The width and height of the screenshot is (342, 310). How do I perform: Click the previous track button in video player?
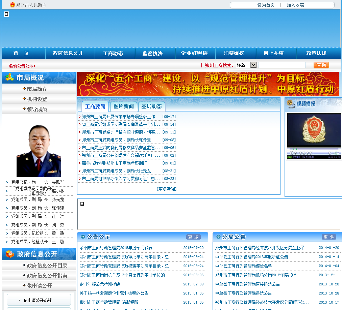point(300,153)
